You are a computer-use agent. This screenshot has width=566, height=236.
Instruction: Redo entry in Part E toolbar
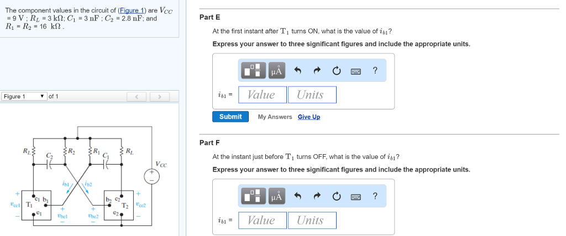coord(317,71)
